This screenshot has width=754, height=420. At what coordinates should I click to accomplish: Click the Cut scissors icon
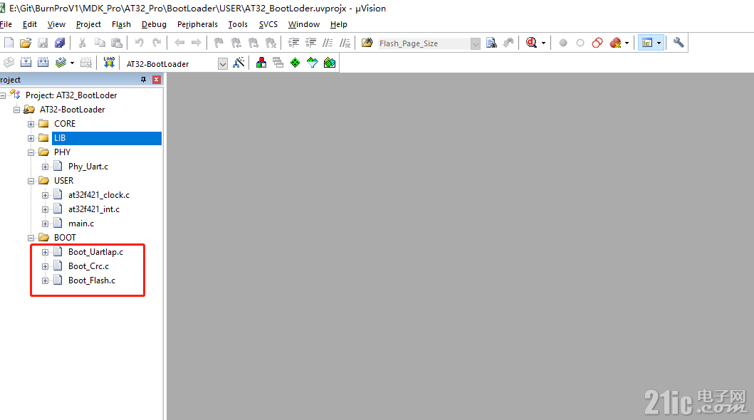82,43
